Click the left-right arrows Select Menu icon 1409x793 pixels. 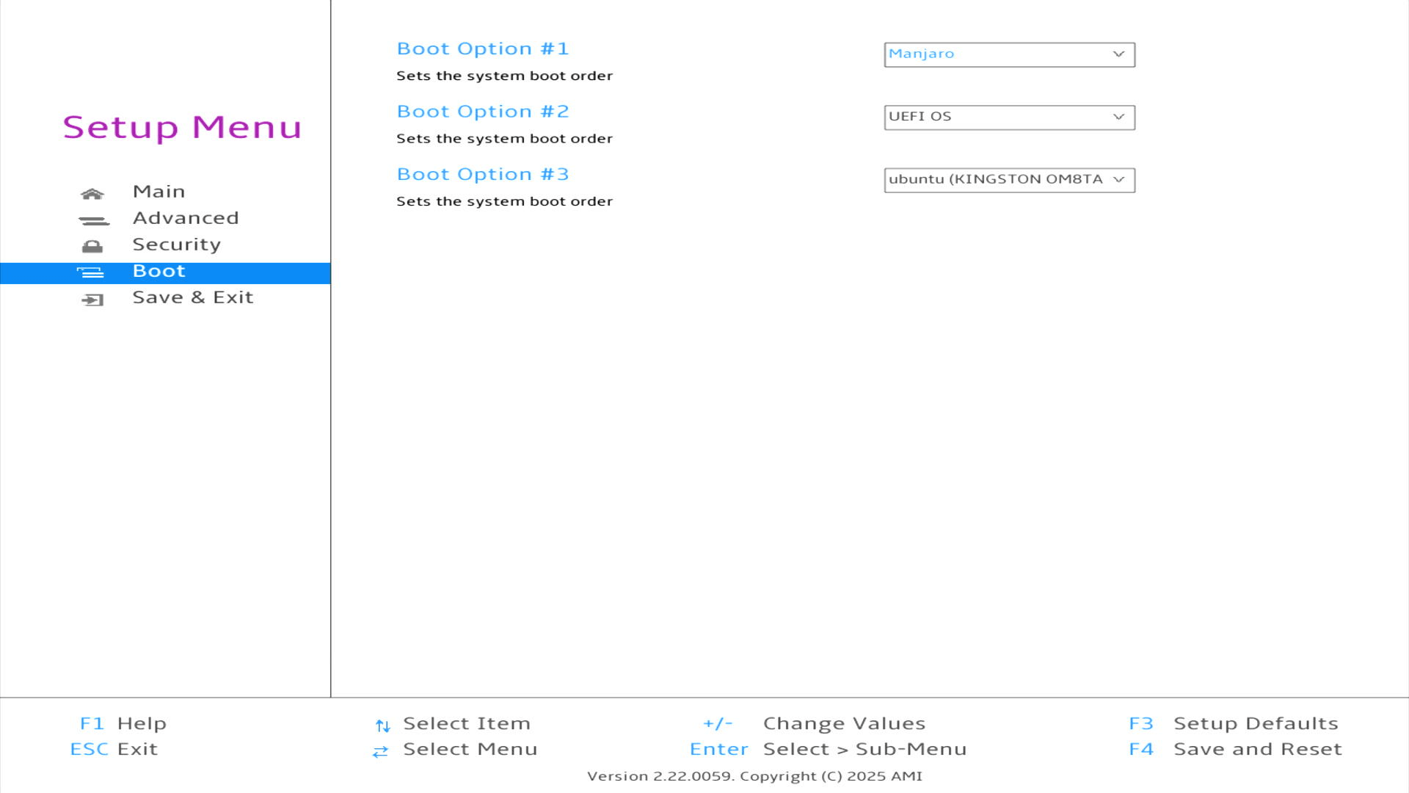[380, 751]
